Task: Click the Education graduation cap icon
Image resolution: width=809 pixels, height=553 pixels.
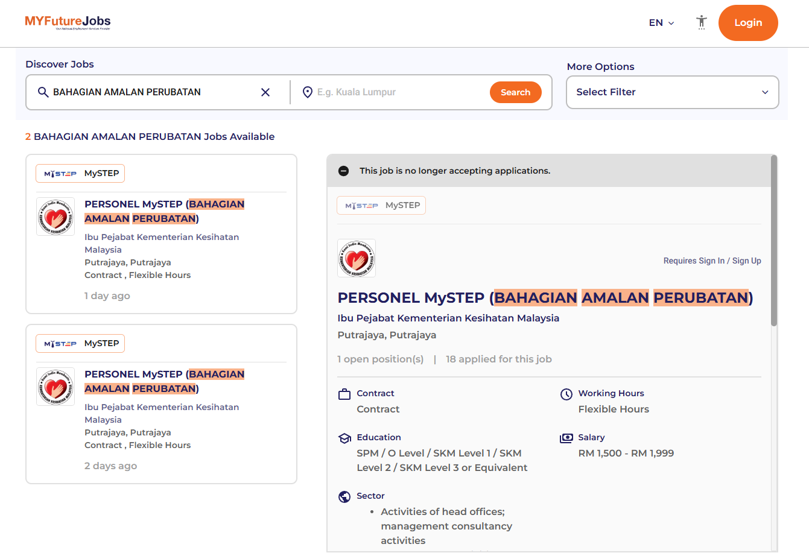Action: point(344,438)
